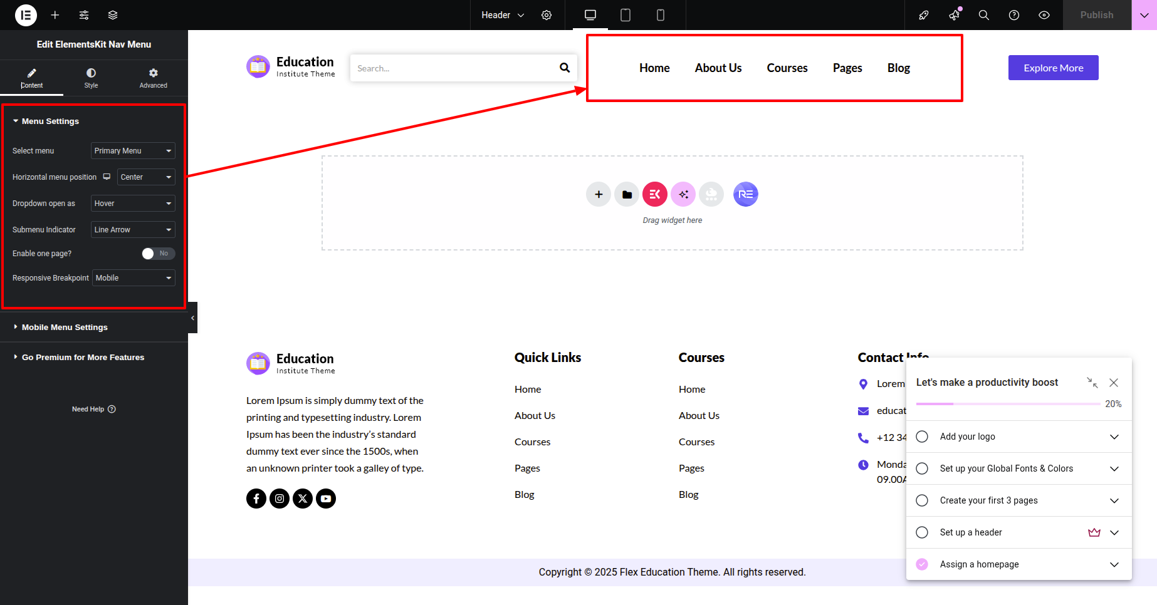Open Blog under footer Courses column
The width and height of the screenshot is (1157, 605).
point(688,494)
